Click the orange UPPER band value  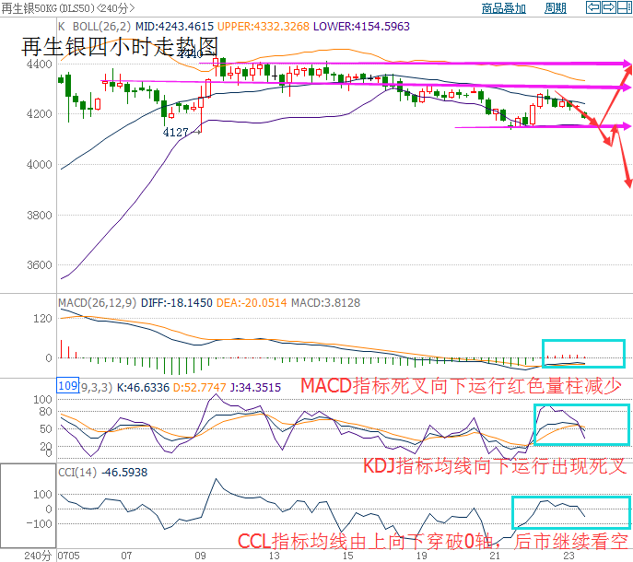coord(264,27)
